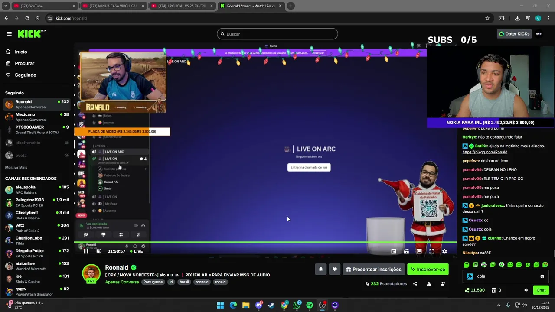Open recommended channel ale_apoka
The height and width of the screenshot is (312, 555).
[37, 190]
